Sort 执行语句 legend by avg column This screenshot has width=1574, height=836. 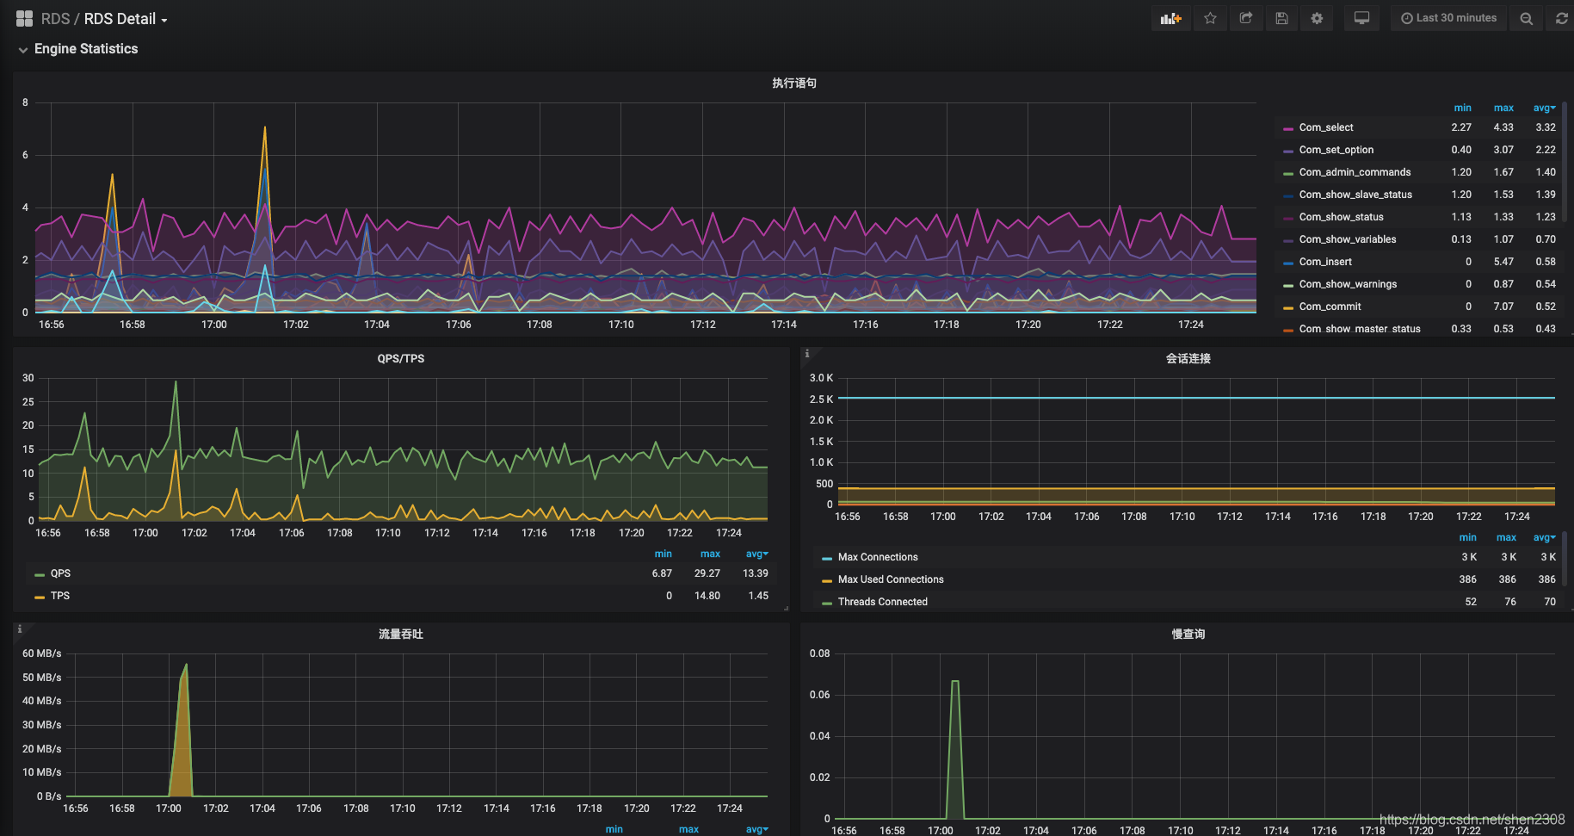point(1544,108)
